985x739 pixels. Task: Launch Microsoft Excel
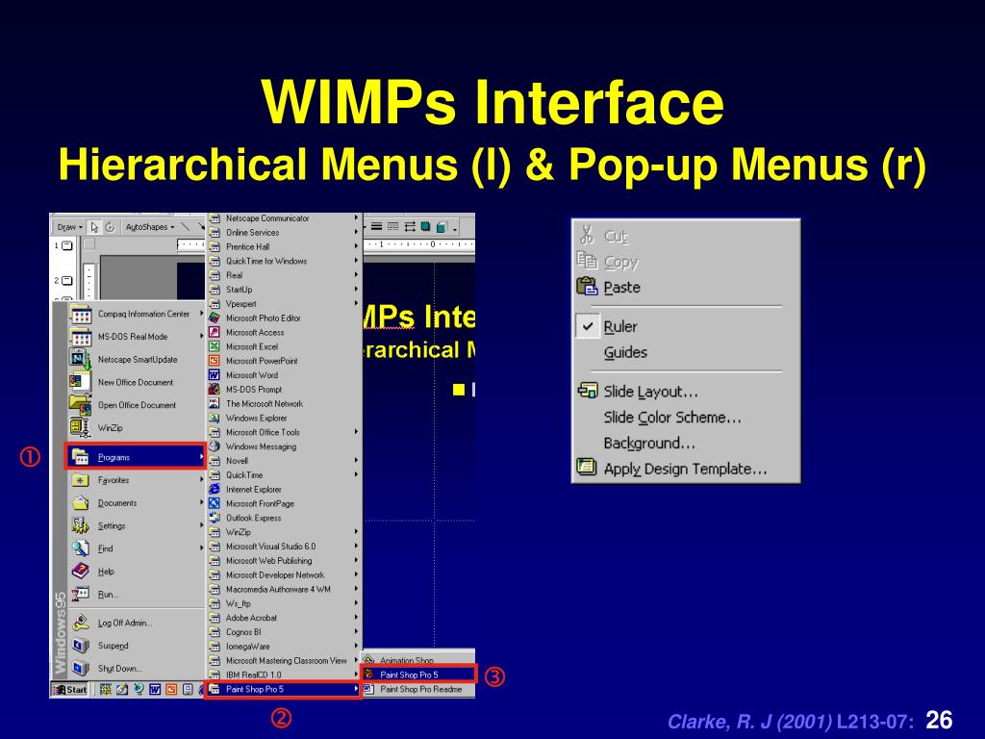point(284,346)
